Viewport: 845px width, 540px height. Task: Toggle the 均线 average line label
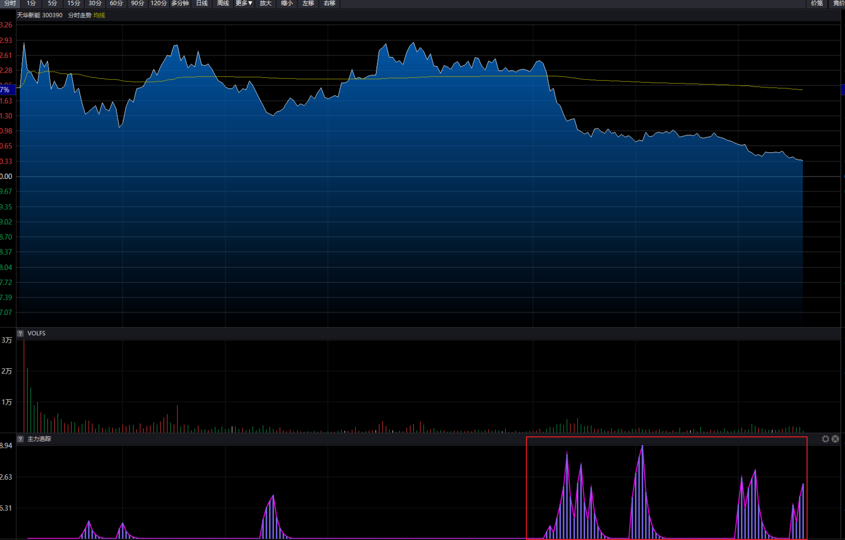(x=99, y=15)
